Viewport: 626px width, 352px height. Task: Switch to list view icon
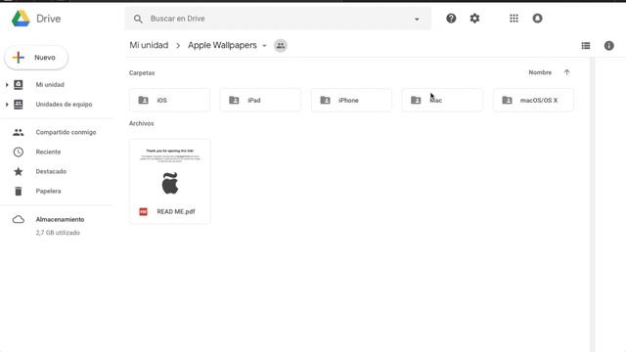[586, 46]
